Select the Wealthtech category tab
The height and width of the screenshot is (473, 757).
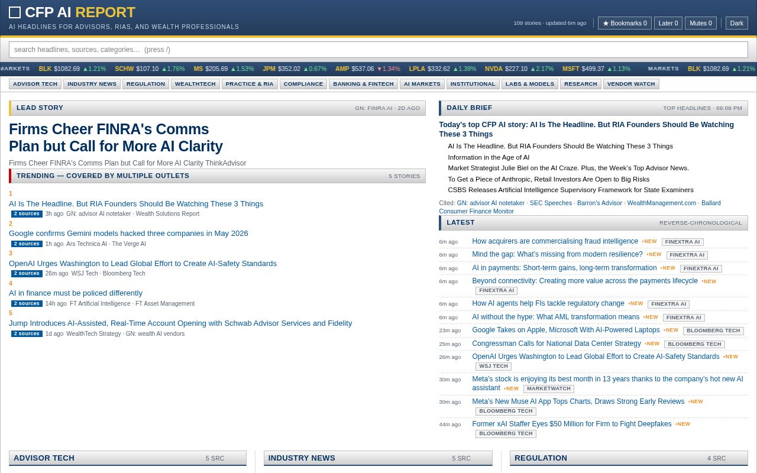coord(195,84)
